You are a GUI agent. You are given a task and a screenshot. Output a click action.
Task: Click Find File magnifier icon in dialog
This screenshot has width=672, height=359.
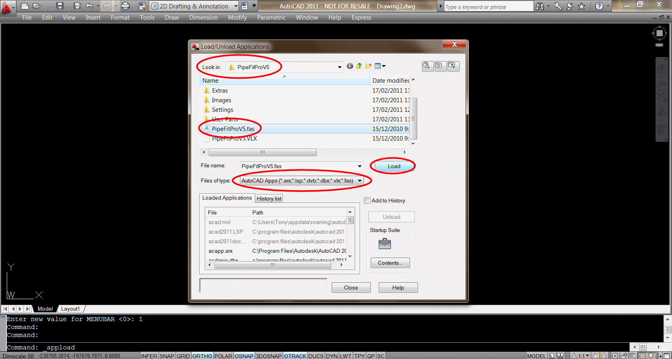(428, 66)
